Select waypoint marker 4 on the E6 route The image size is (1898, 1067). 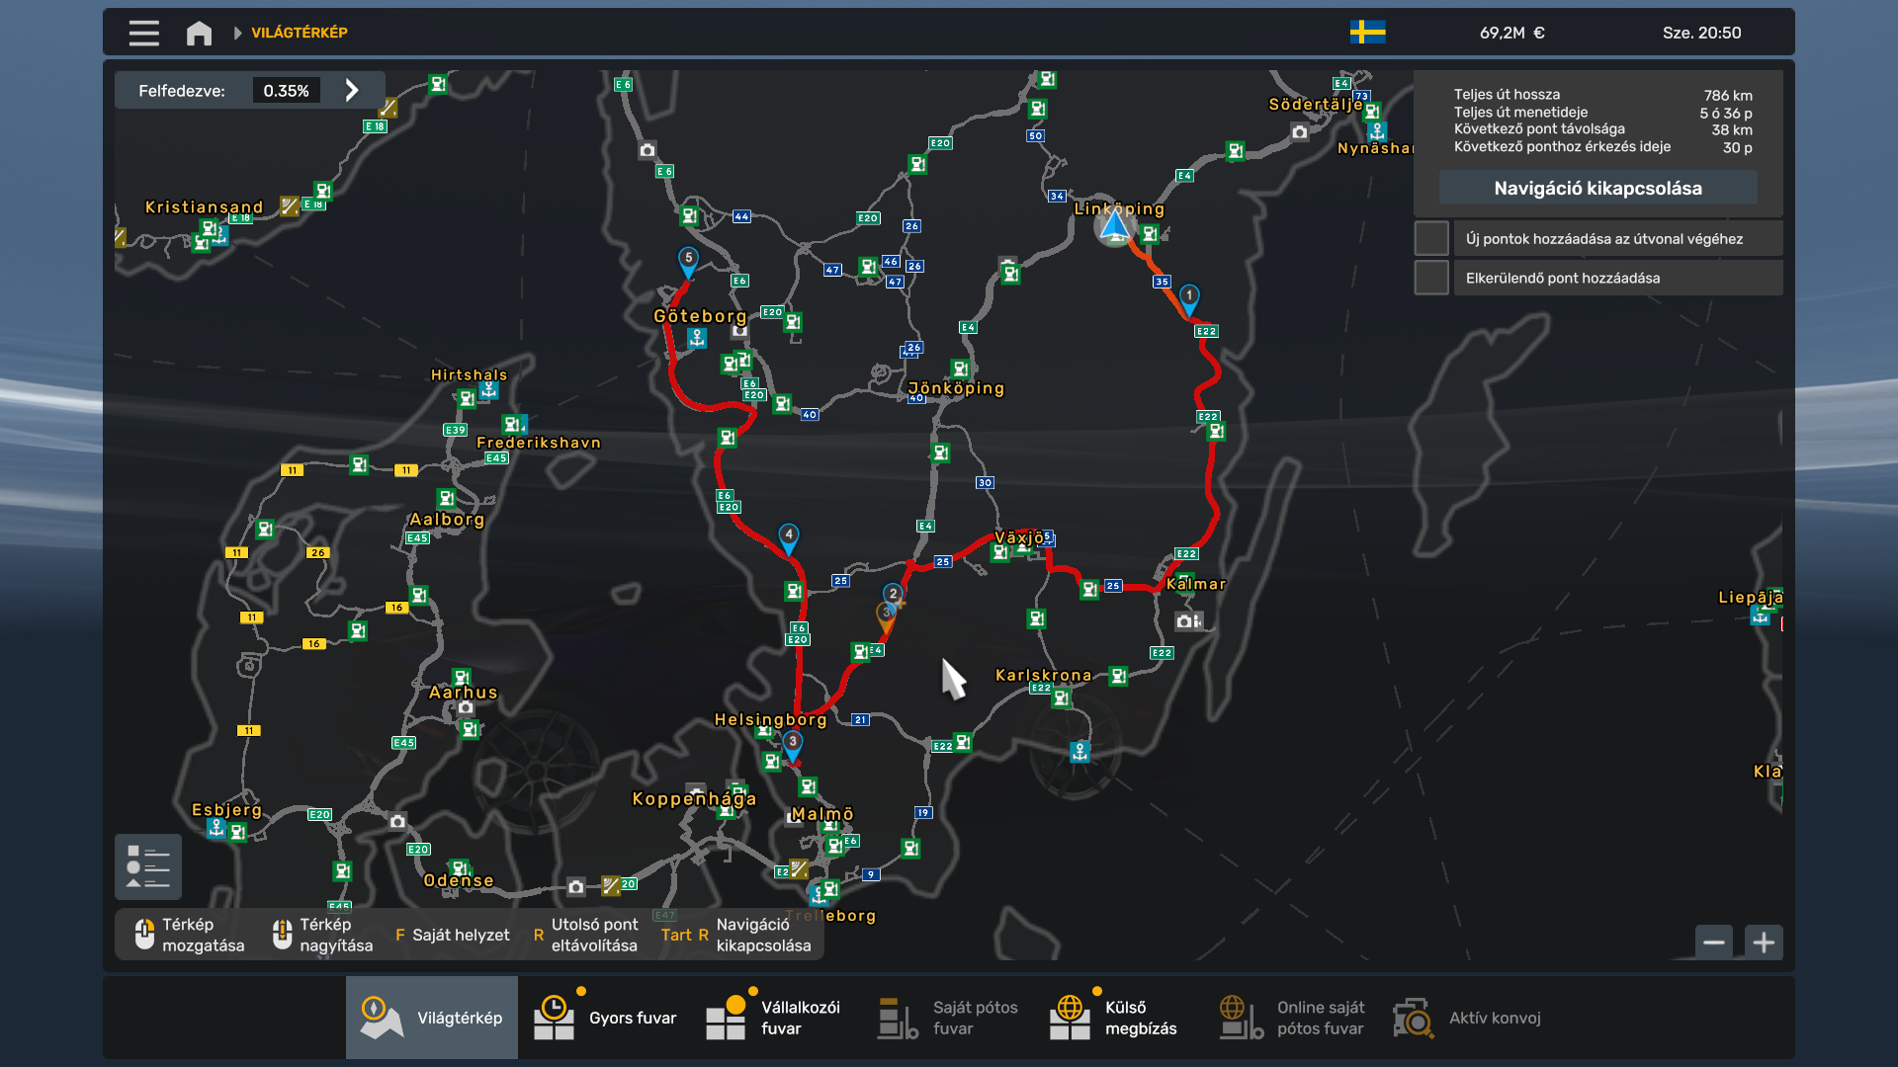coord(788,538)
